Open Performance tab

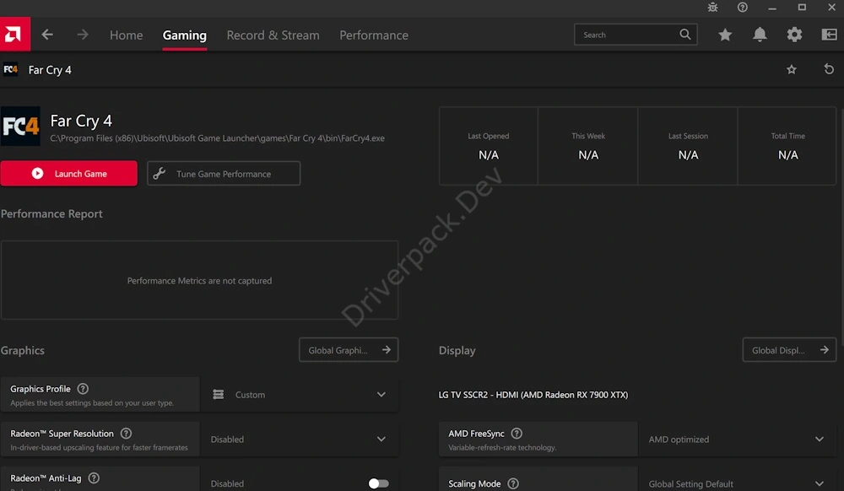click(374, 35)
